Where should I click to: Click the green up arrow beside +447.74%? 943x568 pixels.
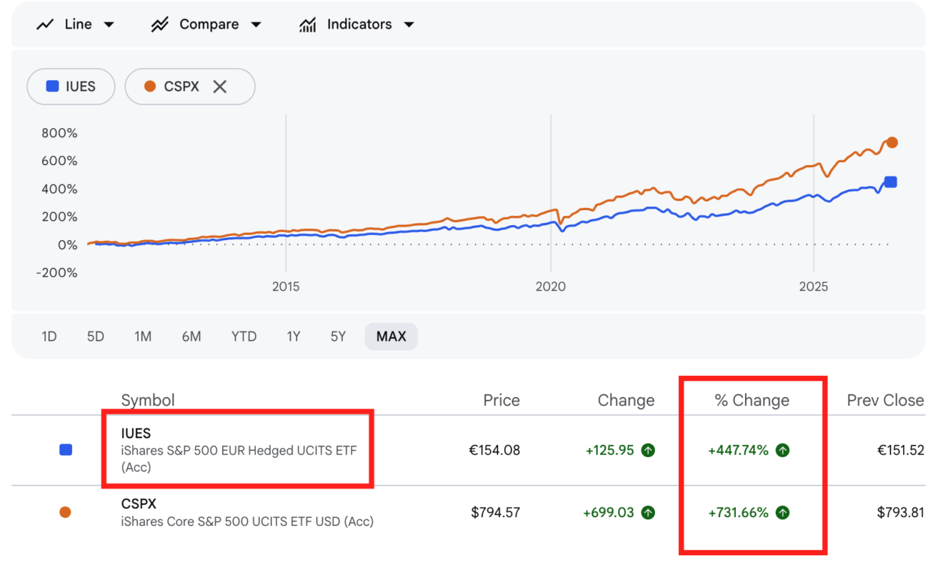point(783,450)
